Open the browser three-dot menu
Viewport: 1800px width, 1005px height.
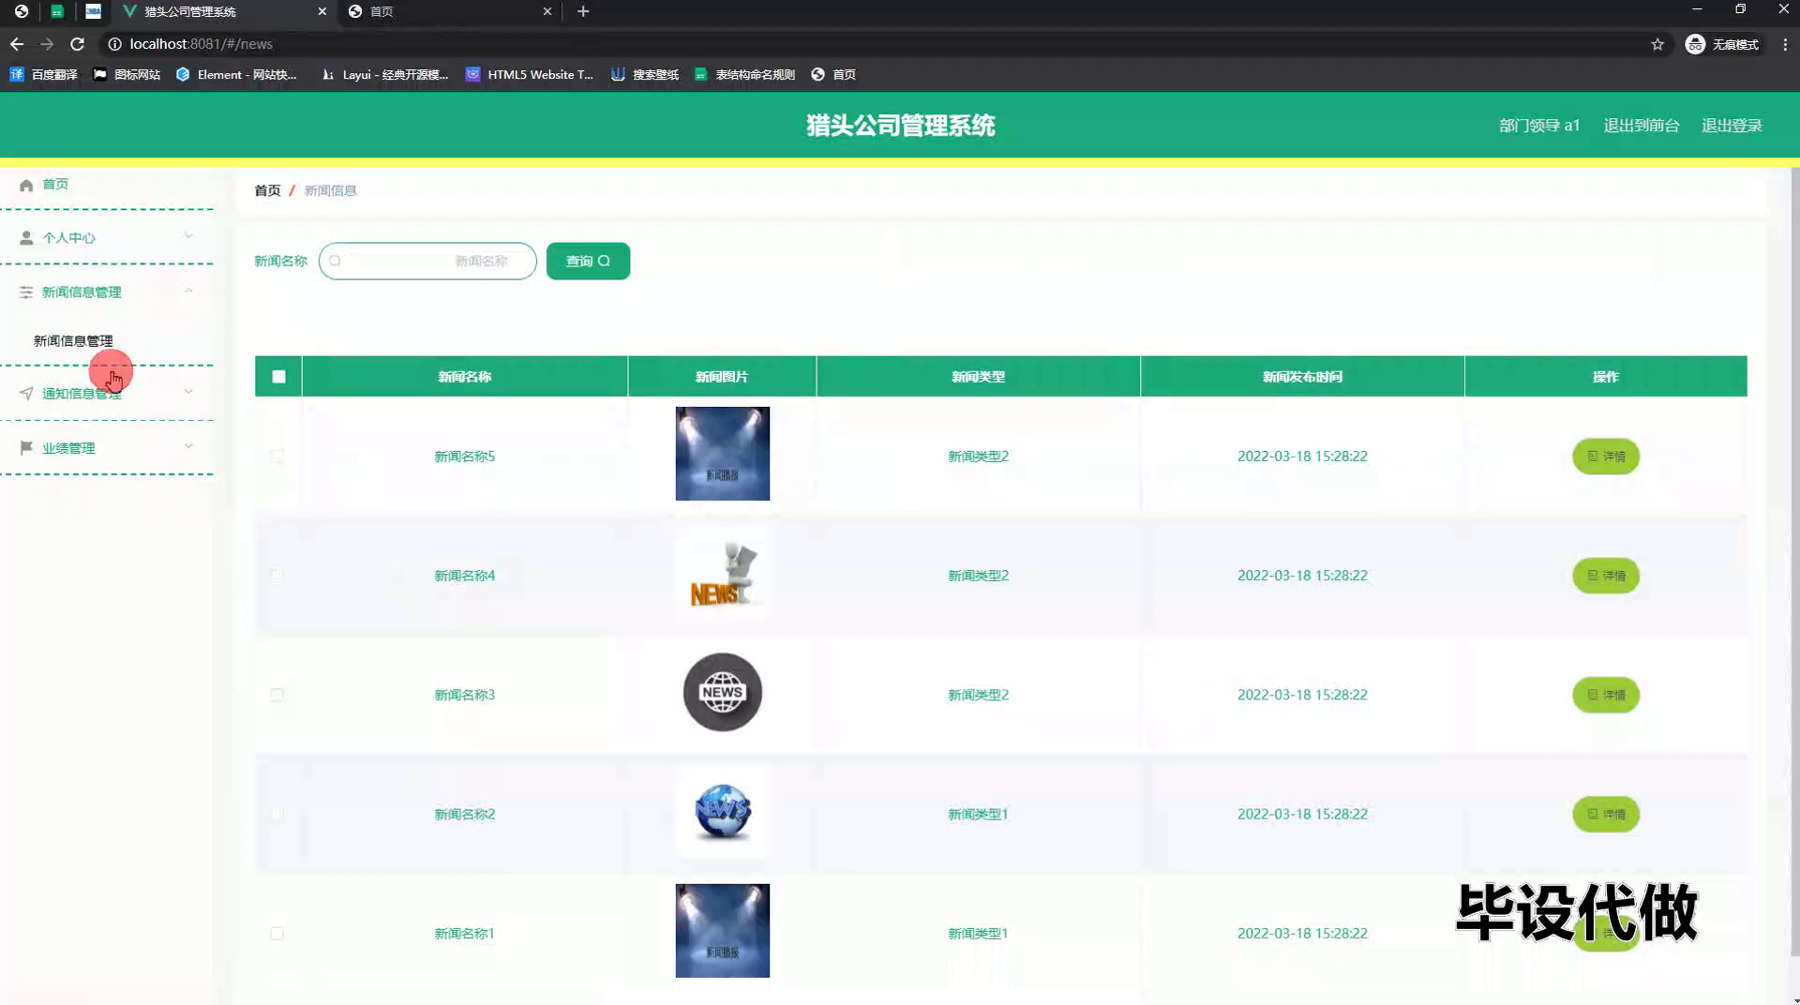click(1785, 44)
